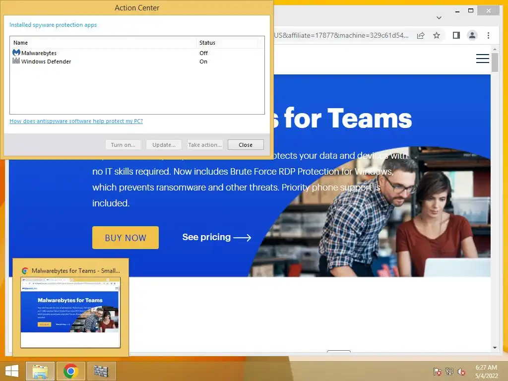Open the antispyware software help link
The height and width of the screenshot is (381, 508).
tap(76, 121)
